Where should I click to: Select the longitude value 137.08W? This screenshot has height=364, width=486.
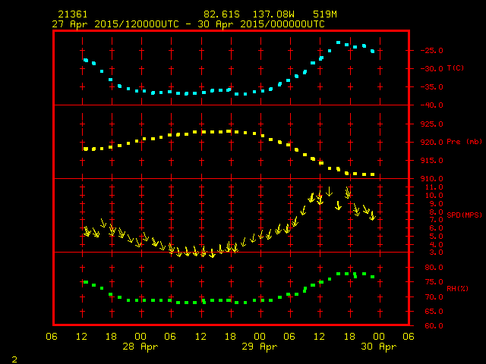(273, 14)
